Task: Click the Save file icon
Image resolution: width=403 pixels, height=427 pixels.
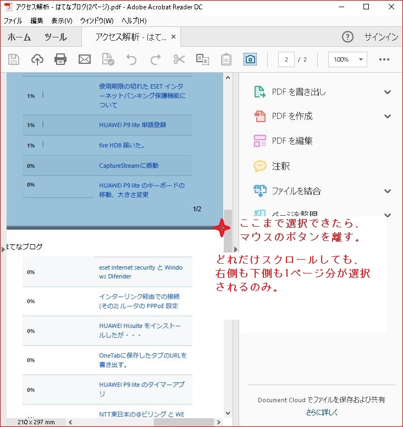Action: coord(14,59)
